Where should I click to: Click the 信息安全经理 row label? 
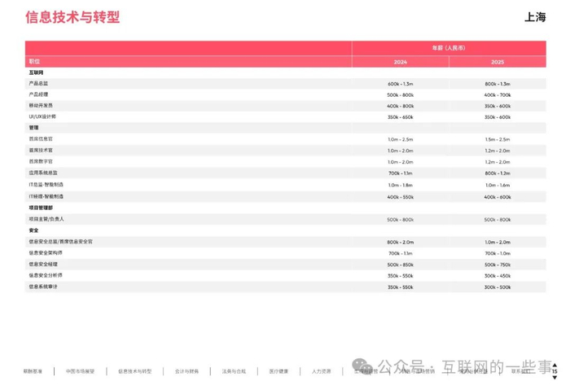(43, 265)
